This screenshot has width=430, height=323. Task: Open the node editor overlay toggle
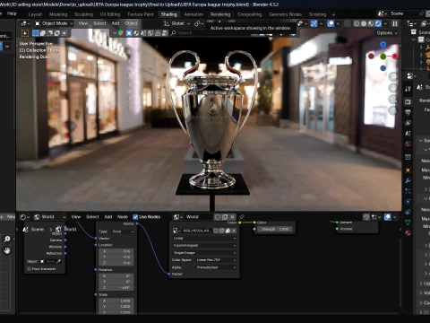pyautogui.click(x=388, y=217)
